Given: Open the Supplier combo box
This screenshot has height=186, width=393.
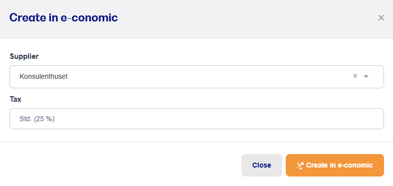Looking at the screenshot, I should pos(196,77).
